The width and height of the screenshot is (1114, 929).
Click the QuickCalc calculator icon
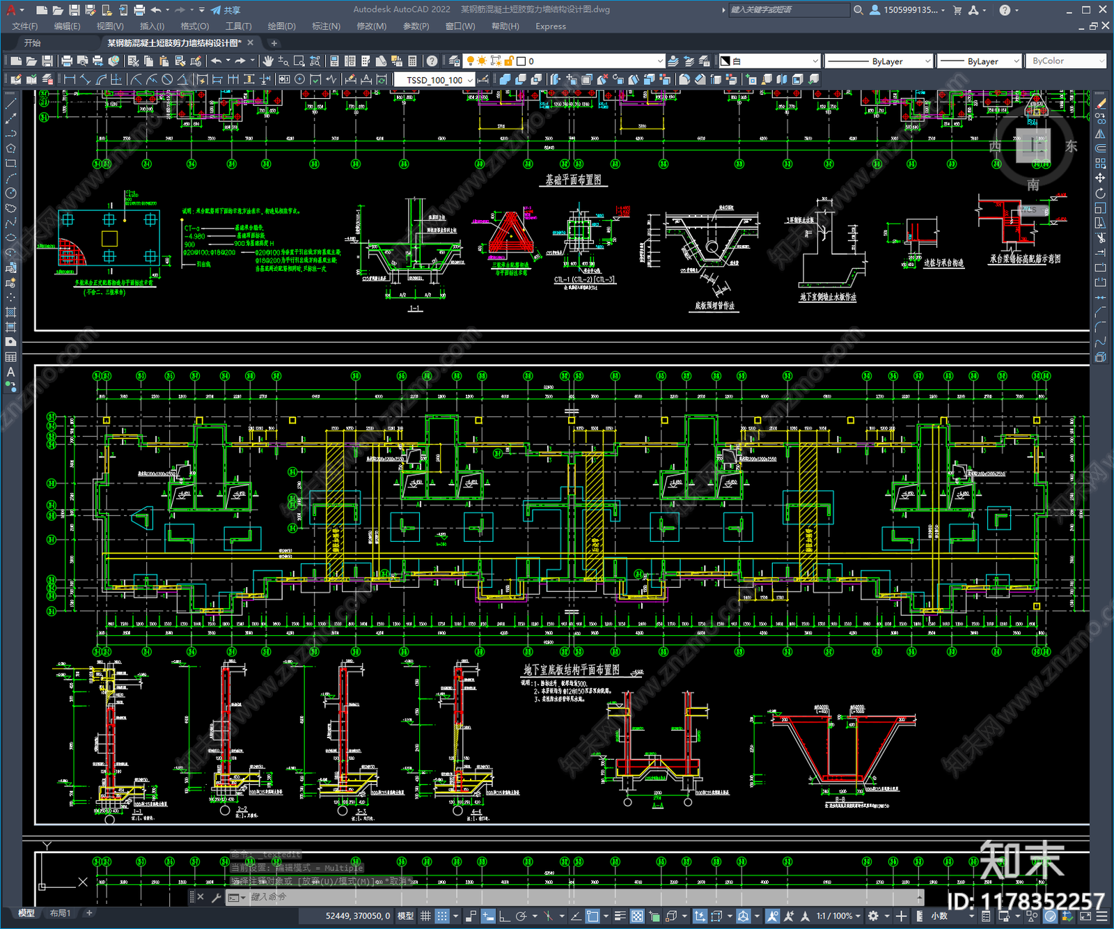tap(412, 61)
